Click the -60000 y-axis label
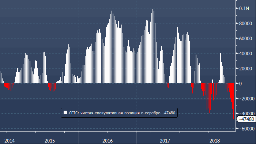256x144 pixels. click(247, 129)
